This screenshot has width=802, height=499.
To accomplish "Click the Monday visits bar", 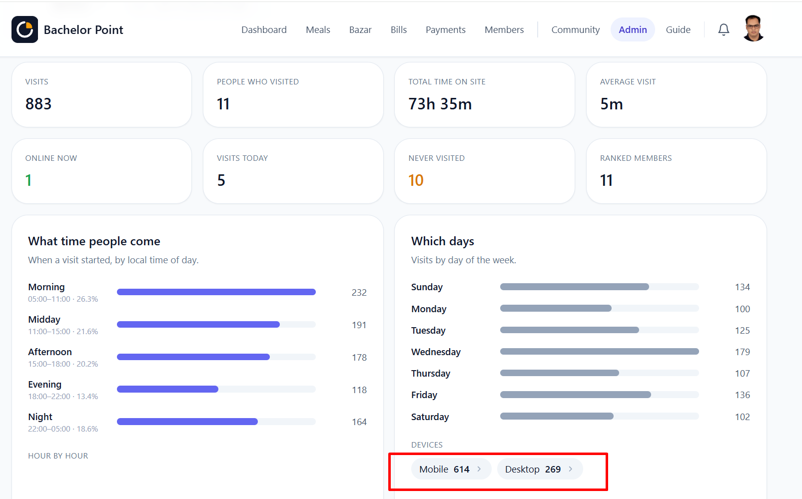I will 600,308.
